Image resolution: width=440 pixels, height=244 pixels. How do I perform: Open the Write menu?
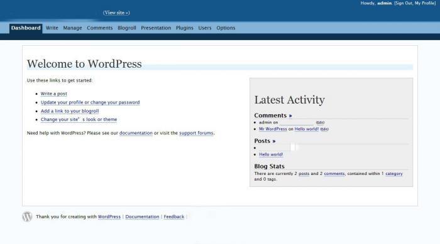click(52, 28)
